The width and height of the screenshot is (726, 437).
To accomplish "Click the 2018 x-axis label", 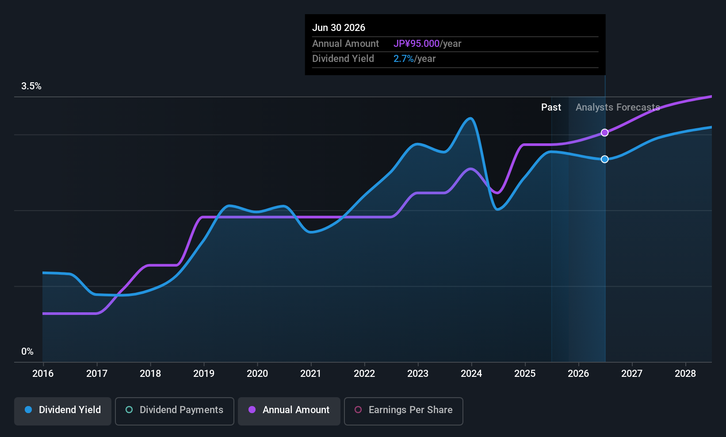I will 150,374.
